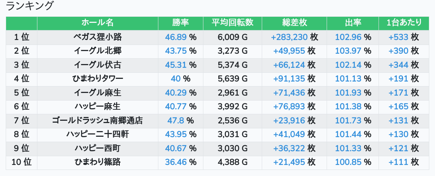This screenshot has height=176, width=435.
Task: Select the ハッピー西町 hall name
Action: coord(98,148)
